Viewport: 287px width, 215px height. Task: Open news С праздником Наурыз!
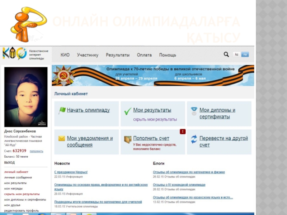[x=71, y=172]
